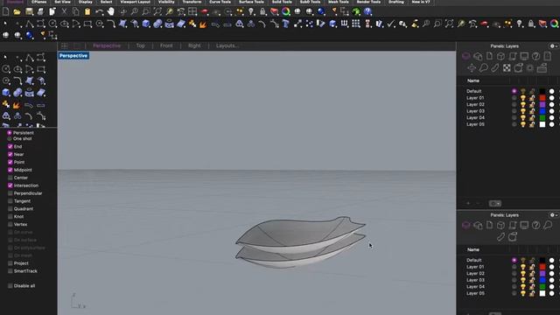Enable the Center object snap

click(10, 178)
